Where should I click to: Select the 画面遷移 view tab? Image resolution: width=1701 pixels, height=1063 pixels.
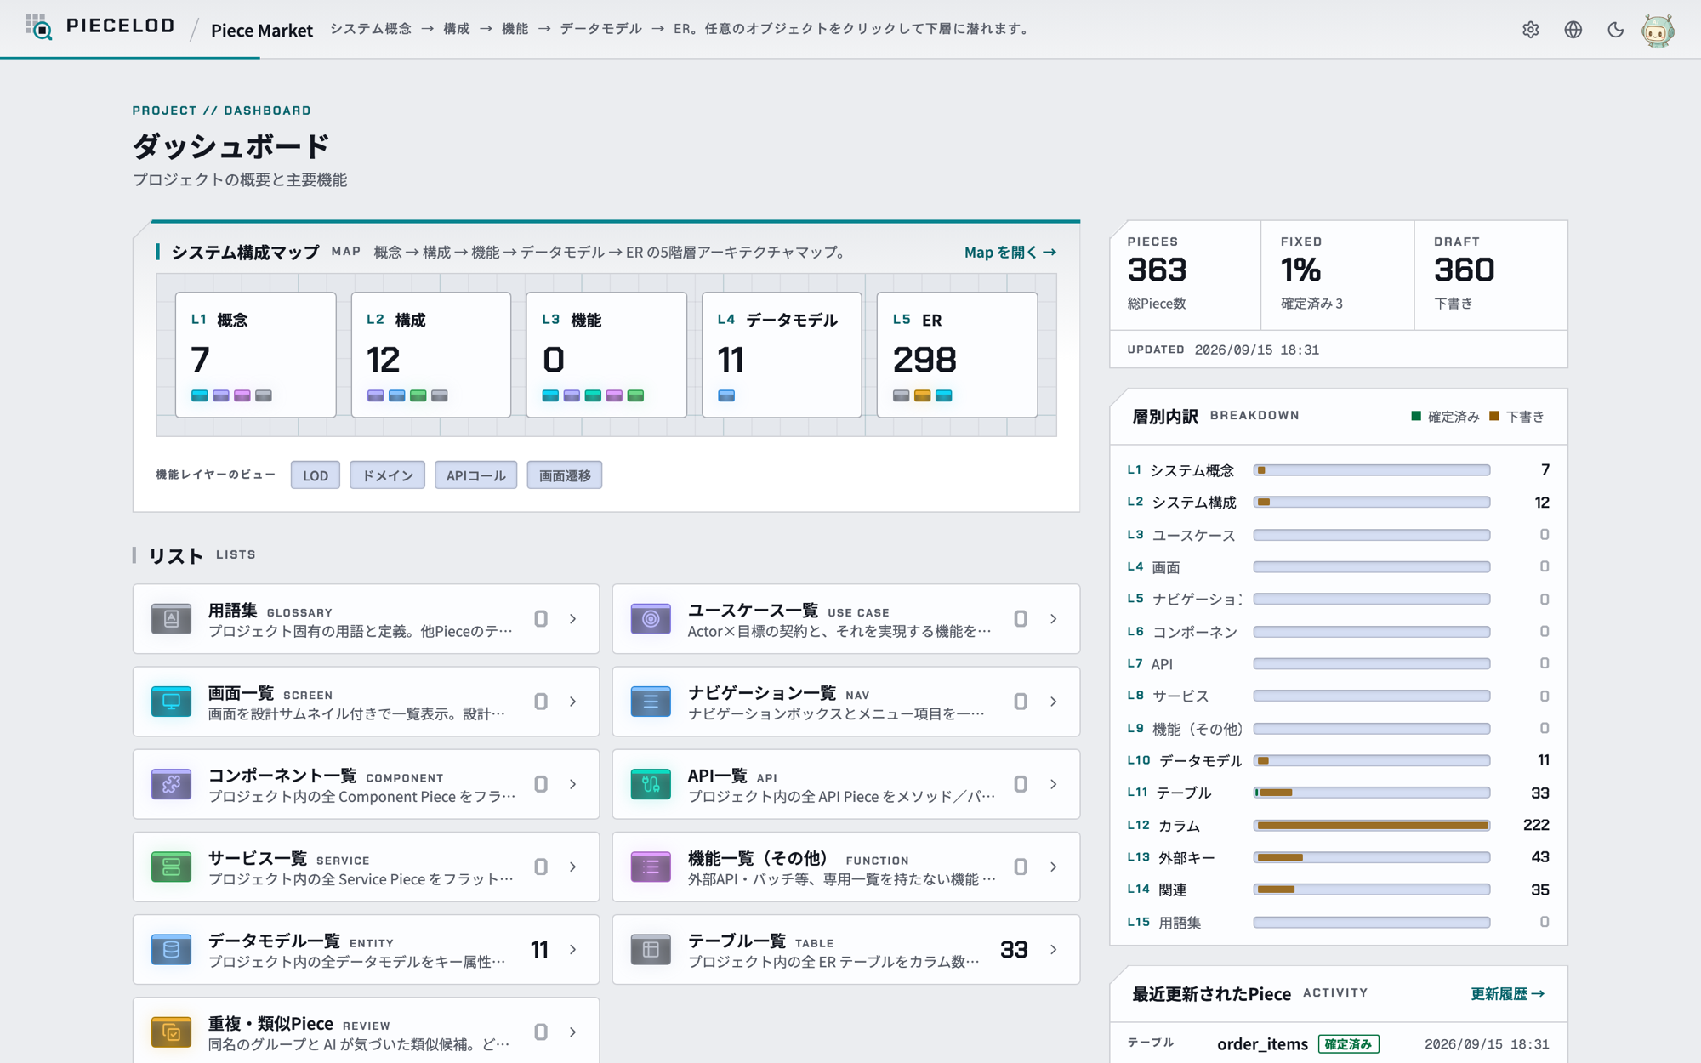pyautogui.click(x=565, y=475)
